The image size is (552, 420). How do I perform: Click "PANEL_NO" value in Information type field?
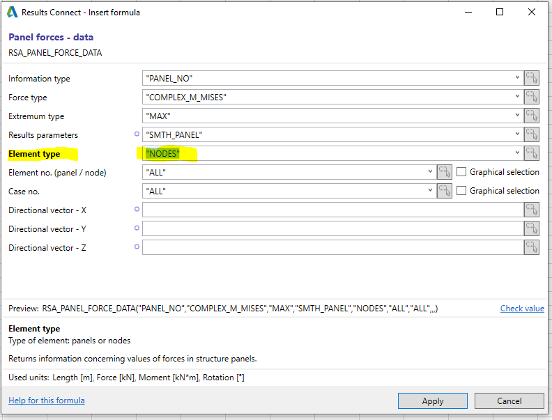pos(169,79)
